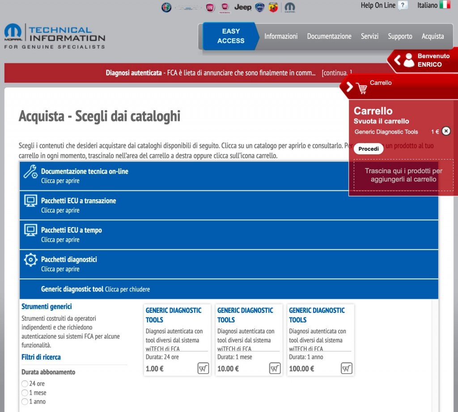458x412 pixels.
Task: Open the Supporto menu item
Action: 400,36
